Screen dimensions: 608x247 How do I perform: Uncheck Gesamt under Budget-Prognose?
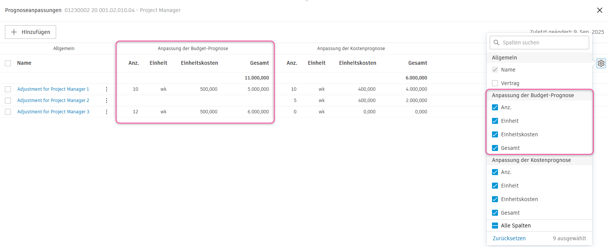pos(495,148)
